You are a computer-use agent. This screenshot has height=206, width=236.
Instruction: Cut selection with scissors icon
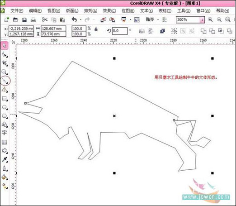(45, 19)
